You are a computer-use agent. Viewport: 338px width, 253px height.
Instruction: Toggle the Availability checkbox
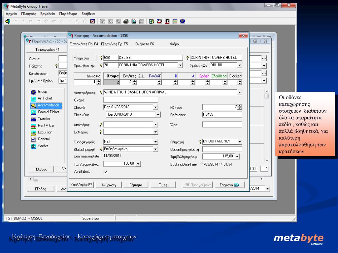pos(105,171)
